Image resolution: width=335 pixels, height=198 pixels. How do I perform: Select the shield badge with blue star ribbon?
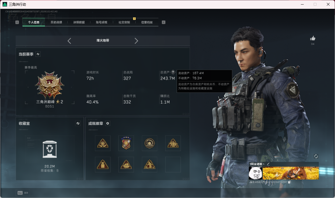pyautogui.click(x=126, y=143)
